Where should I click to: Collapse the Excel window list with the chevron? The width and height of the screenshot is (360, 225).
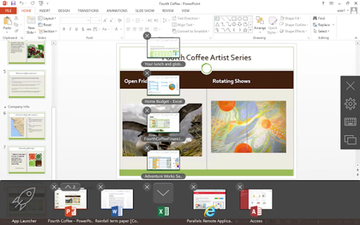pyautogui.click(x=163, y=193)
